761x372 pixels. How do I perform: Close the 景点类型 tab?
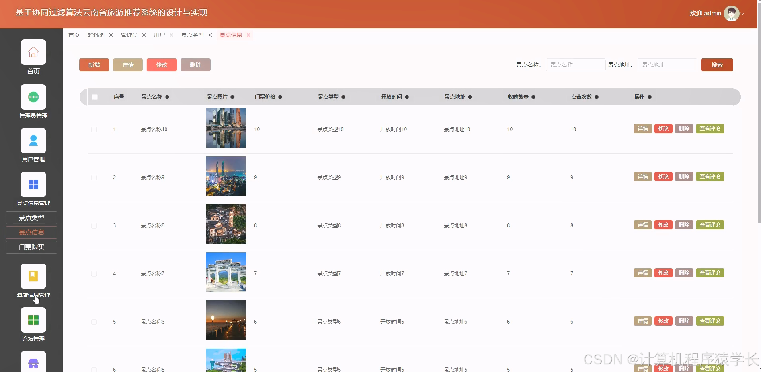[x=210, y=35]
